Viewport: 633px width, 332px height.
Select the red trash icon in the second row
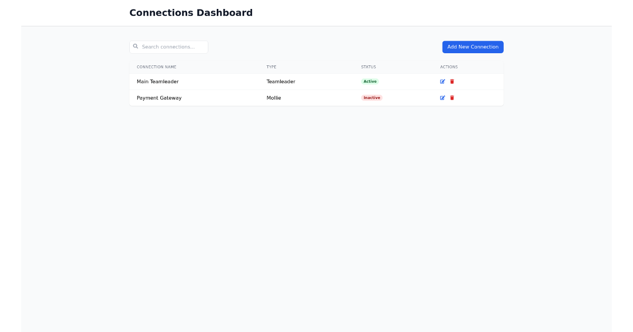[452, 97]
